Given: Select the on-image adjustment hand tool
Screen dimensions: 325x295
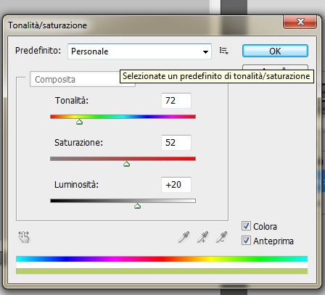Looking at the screenshot, I should click(24, 237).
